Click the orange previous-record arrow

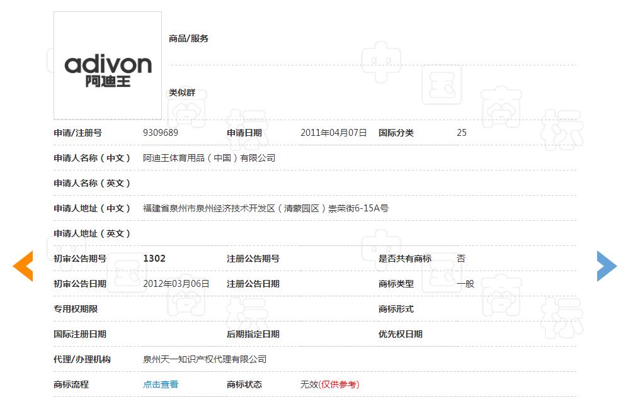[23, 266]
